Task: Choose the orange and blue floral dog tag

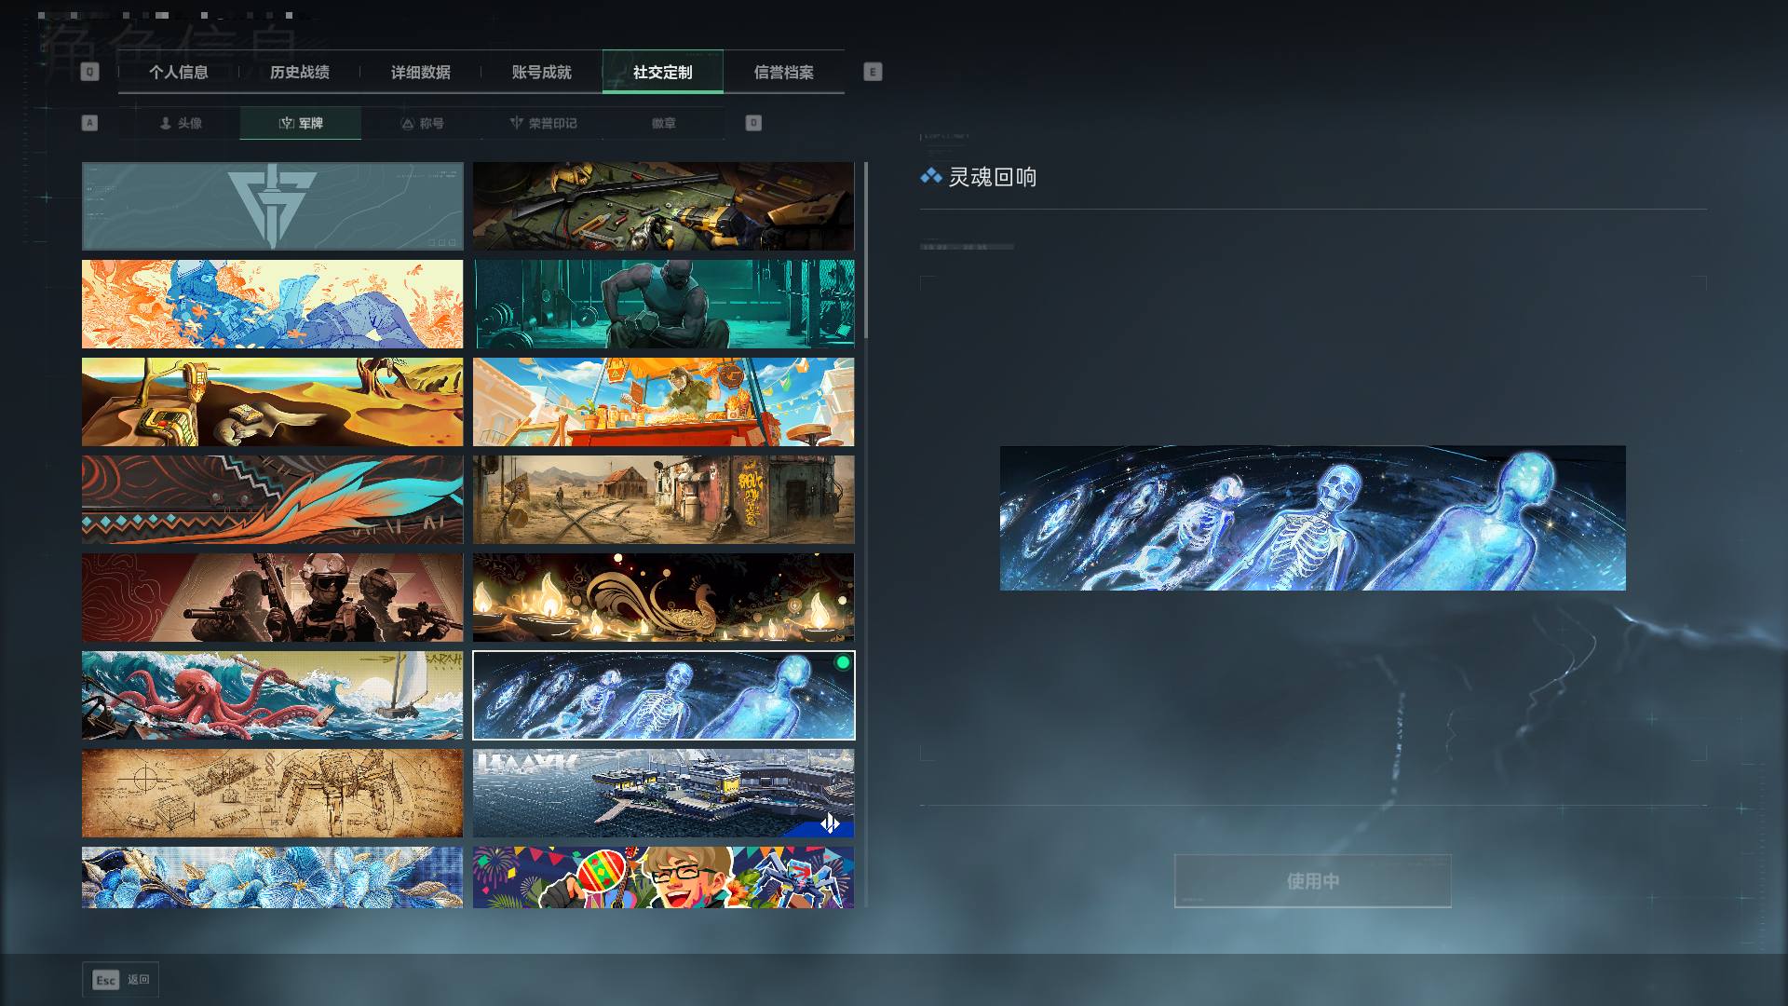Action: pyautogui.click(x=272, y=304)
